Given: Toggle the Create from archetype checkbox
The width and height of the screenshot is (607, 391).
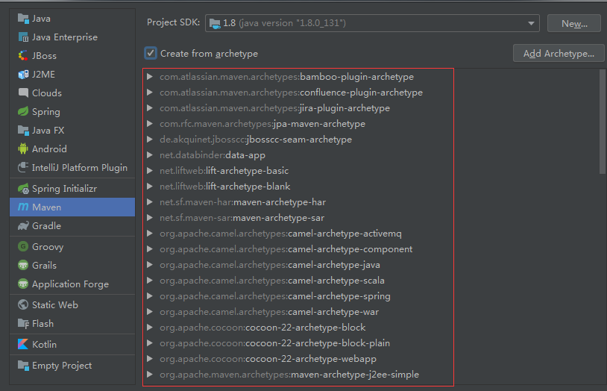Looking at the screenshot, I should [151, 53].
